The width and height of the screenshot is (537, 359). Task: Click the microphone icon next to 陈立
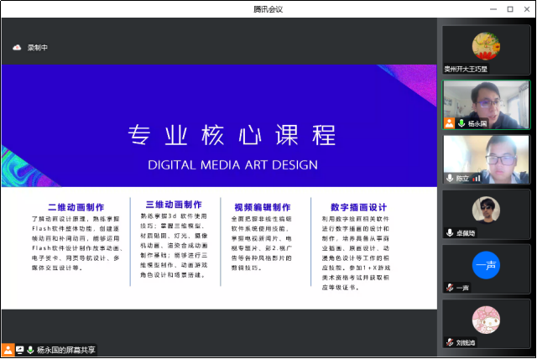450,178
